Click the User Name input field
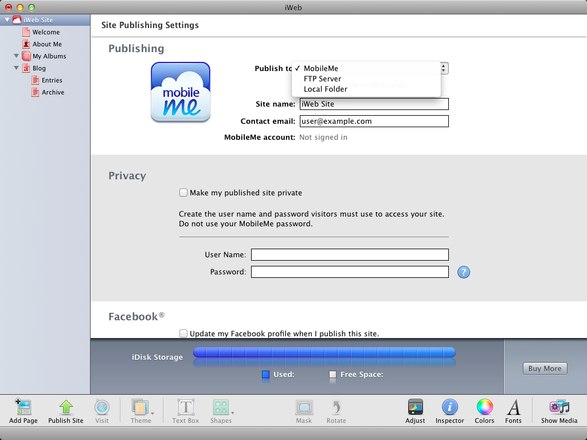 (x=350, y=255)
